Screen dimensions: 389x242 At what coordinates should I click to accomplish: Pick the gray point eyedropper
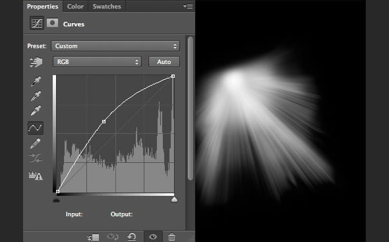point(36,96)
